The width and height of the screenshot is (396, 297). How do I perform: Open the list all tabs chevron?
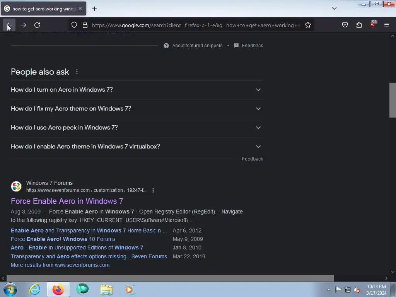tap(334, 9)
